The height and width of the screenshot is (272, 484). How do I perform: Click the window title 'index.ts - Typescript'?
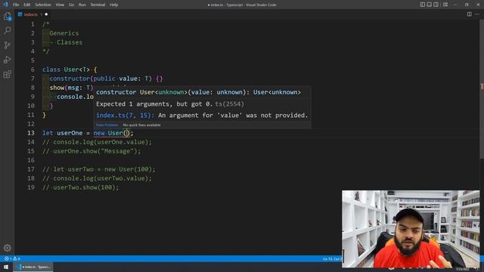coord(242,5)
